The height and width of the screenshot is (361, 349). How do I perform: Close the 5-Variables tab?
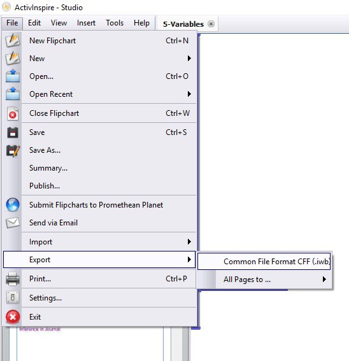coord(211,24)
